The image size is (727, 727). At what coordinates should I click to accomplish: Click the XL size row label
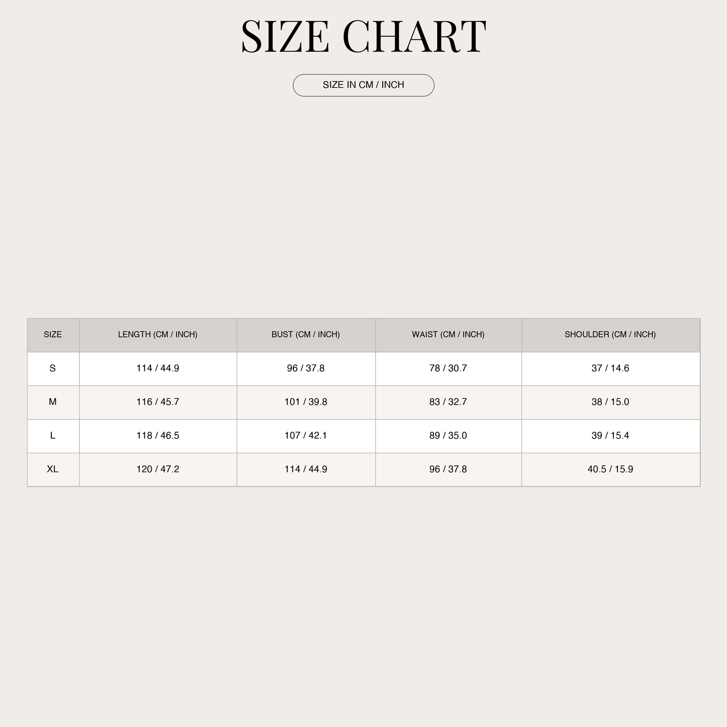53,469
